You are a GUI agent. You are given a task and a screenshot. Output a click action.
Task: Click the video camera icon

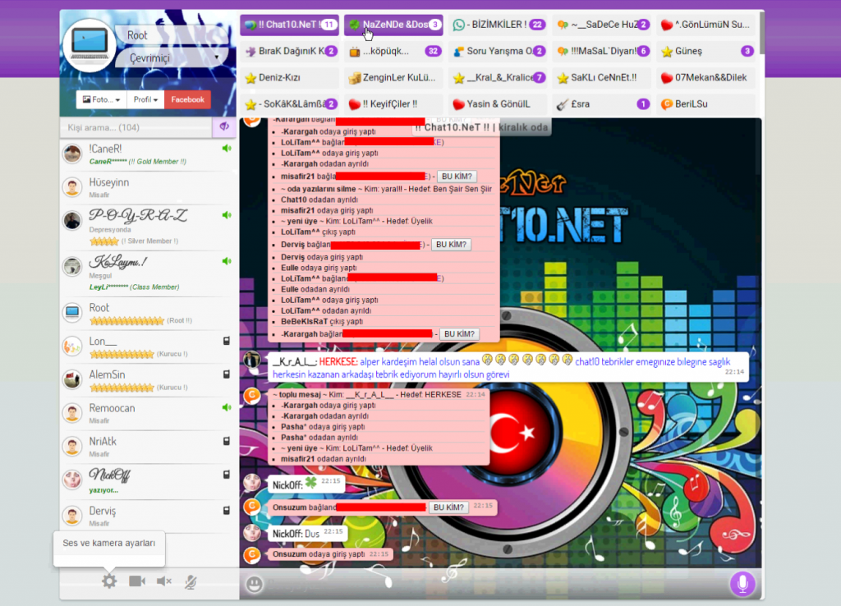coord(136,581)
